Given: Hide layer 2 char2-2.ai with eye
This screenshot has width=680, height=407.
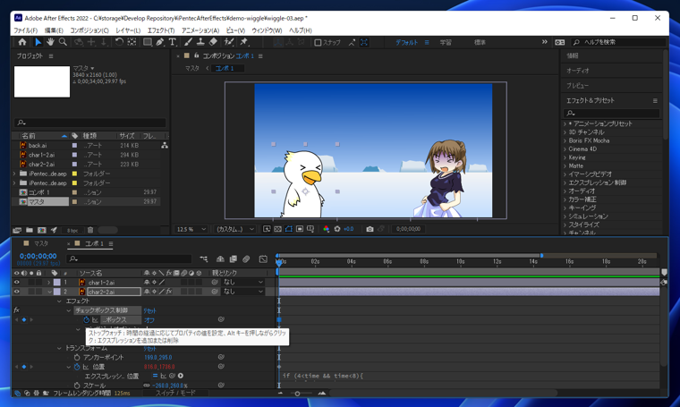Looking at the screenshot, I should point(16,292).
